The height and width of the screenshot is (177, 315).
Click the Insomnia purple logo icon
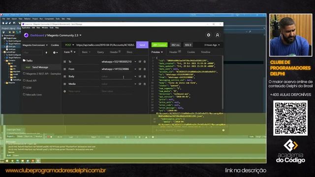coord(26,35)
